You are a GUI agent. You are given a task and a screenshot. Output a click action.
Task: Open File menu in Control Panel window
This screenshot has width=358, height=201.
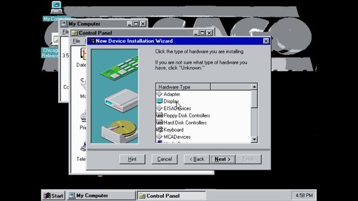point(76,41)
